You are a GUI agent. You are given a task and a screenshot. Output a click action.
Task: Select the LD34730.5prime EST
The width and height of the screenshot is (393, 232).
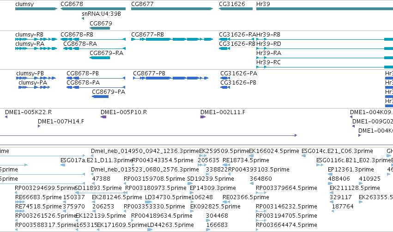pos(148,202)
